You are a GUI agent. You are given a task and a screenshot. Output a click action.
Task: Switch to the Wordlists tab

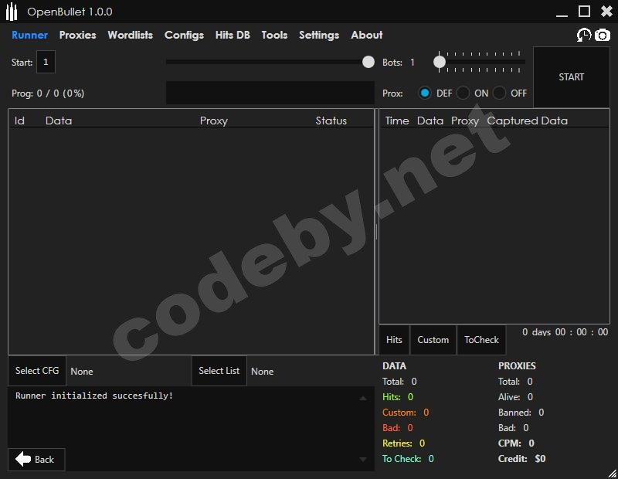coord(130,35)
